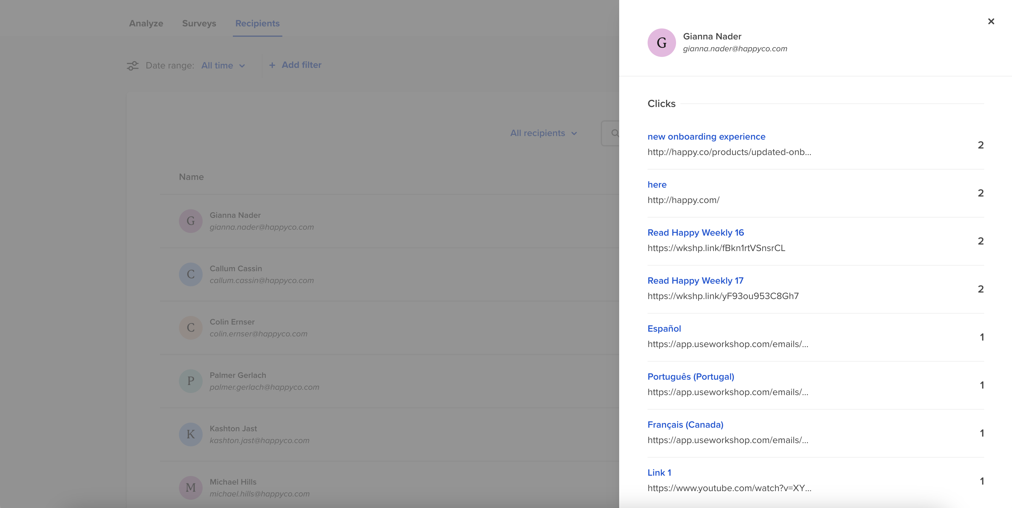Select the Michael Hills recipient name

coord(233,482)
